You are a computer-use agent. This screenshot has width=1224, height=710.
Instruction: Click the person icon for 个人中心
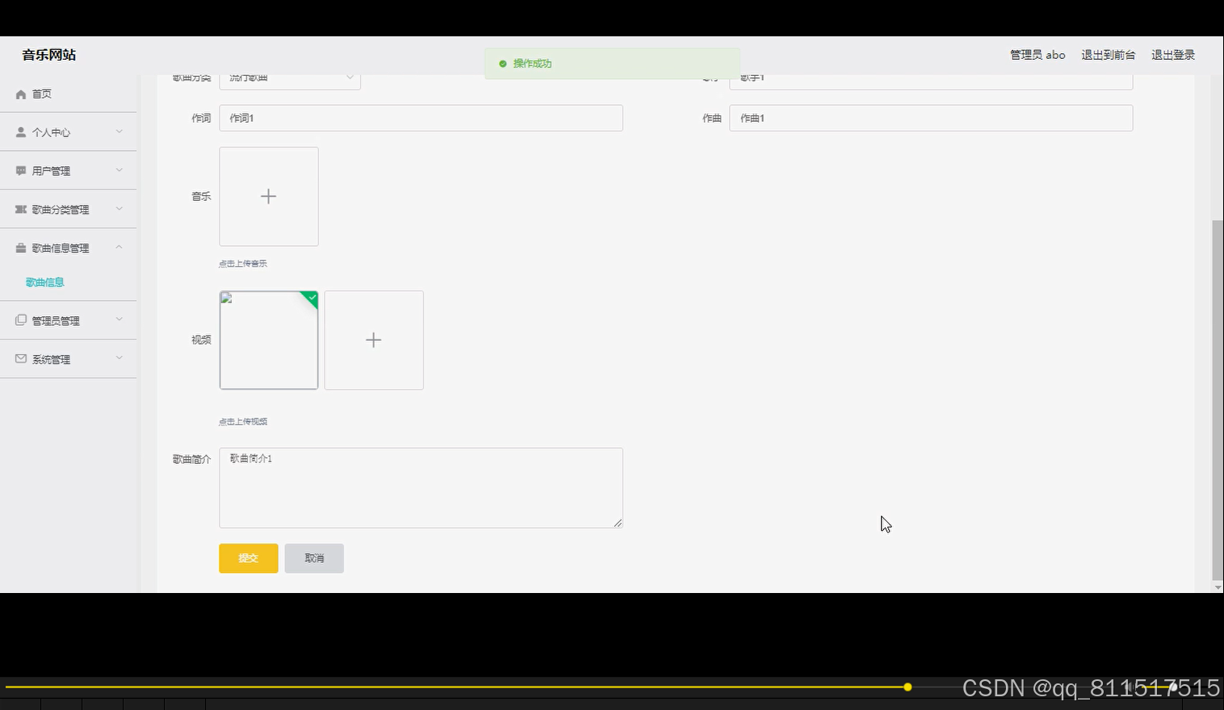[21, 132]
